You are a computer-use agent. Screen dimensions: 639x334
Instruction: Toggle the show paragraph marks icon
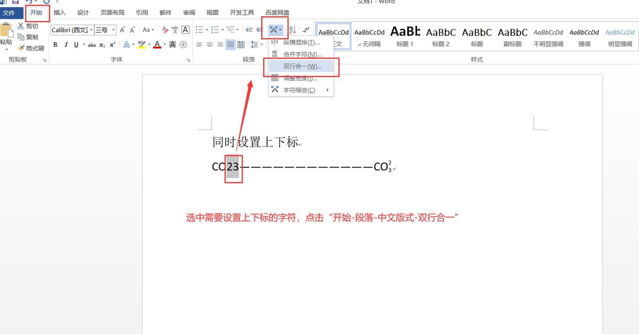[306, 29]
